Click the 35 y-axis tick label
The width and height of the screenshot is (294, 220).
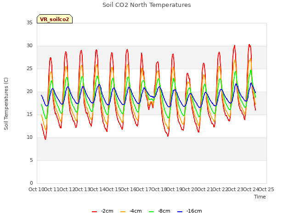(29, 23)
